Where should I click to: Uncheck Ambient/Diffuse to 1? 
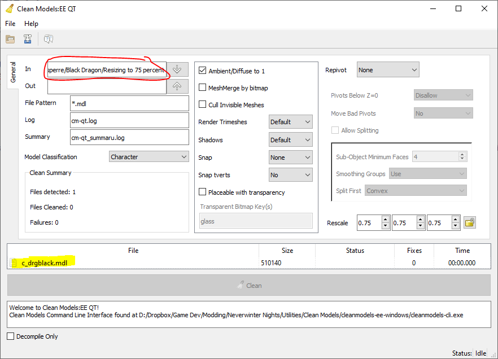point(202,71)
